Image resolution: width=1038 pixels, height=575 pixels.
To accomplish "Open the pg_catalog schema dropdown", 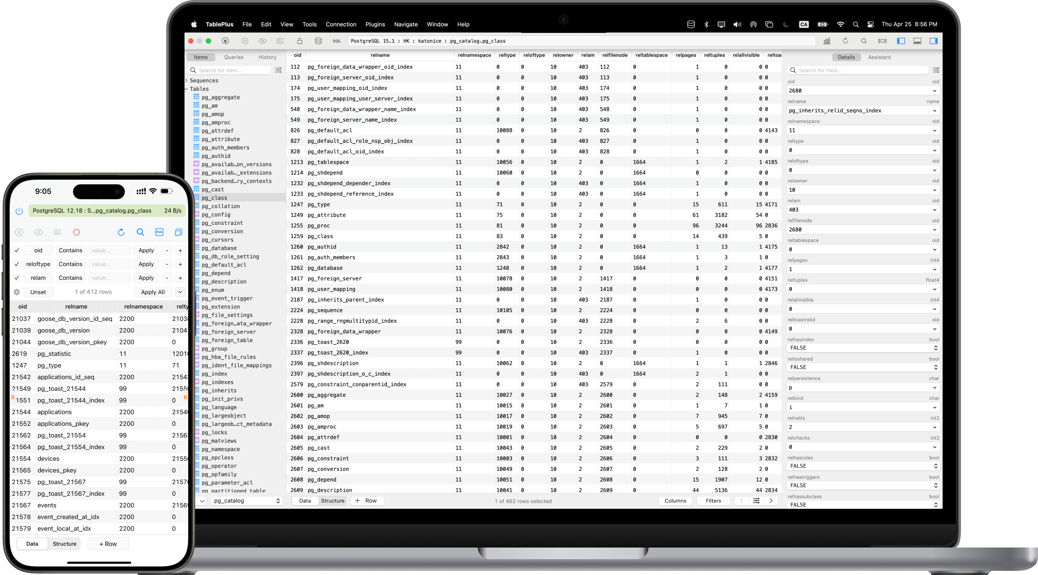I will (x=247, y=501).
